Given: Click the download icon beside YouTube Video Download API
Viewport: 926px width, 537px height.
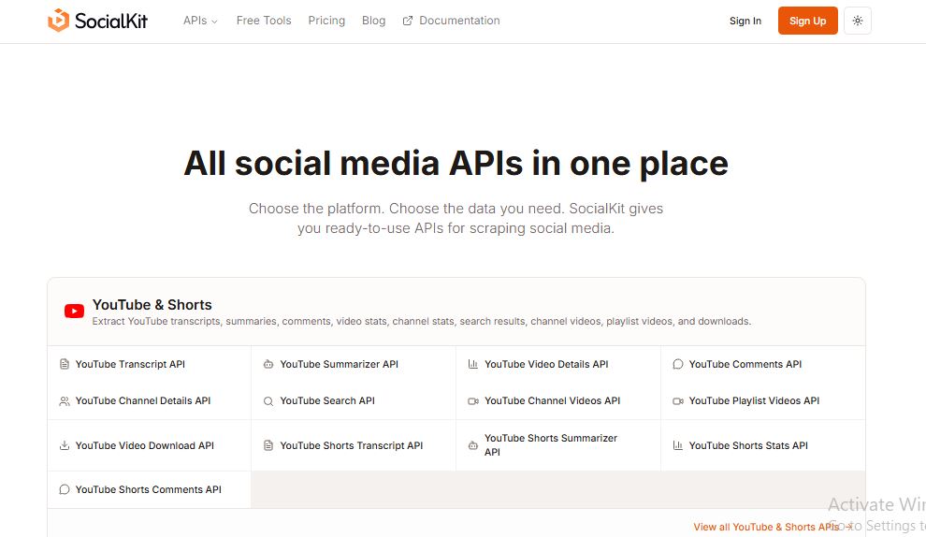Looking at the screenshot, I should [x=65, y=445].
